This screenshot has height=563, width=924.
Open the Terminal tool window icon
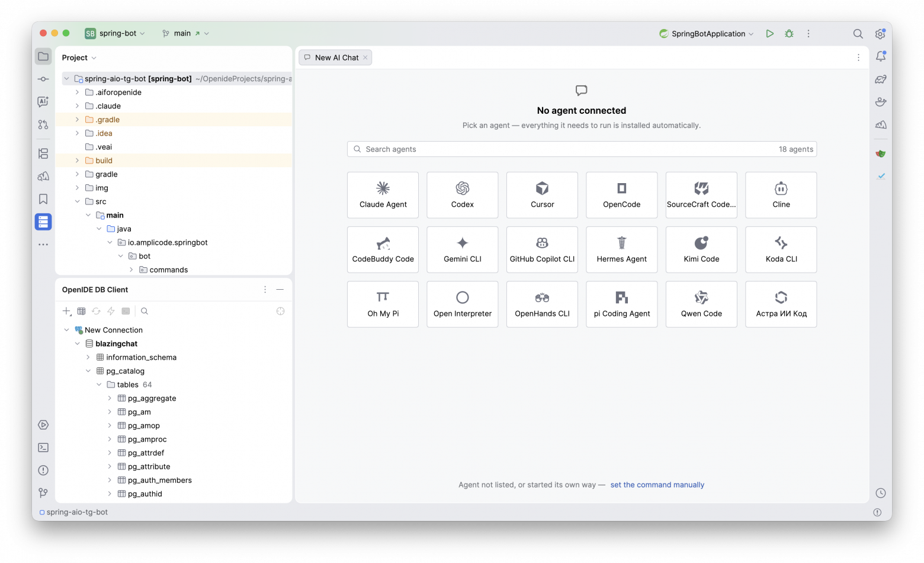coord(43,447)
